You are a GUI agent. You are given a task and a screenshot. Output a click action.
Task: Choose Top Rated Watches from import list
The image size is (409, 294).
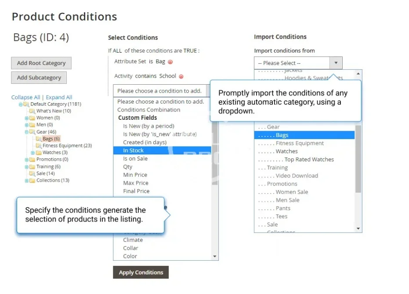309,160
